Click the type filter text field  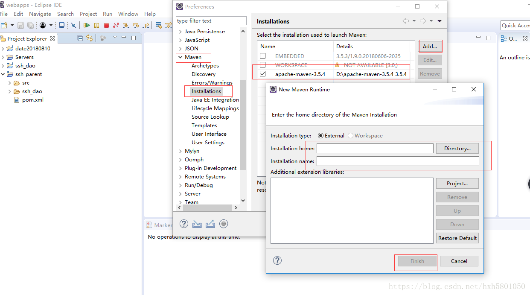coord(211,20)
